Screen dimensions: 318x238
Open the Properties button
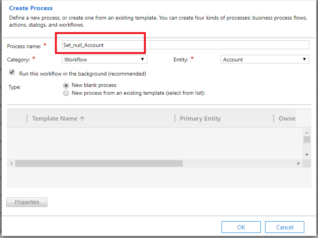(x=27, y=202)
